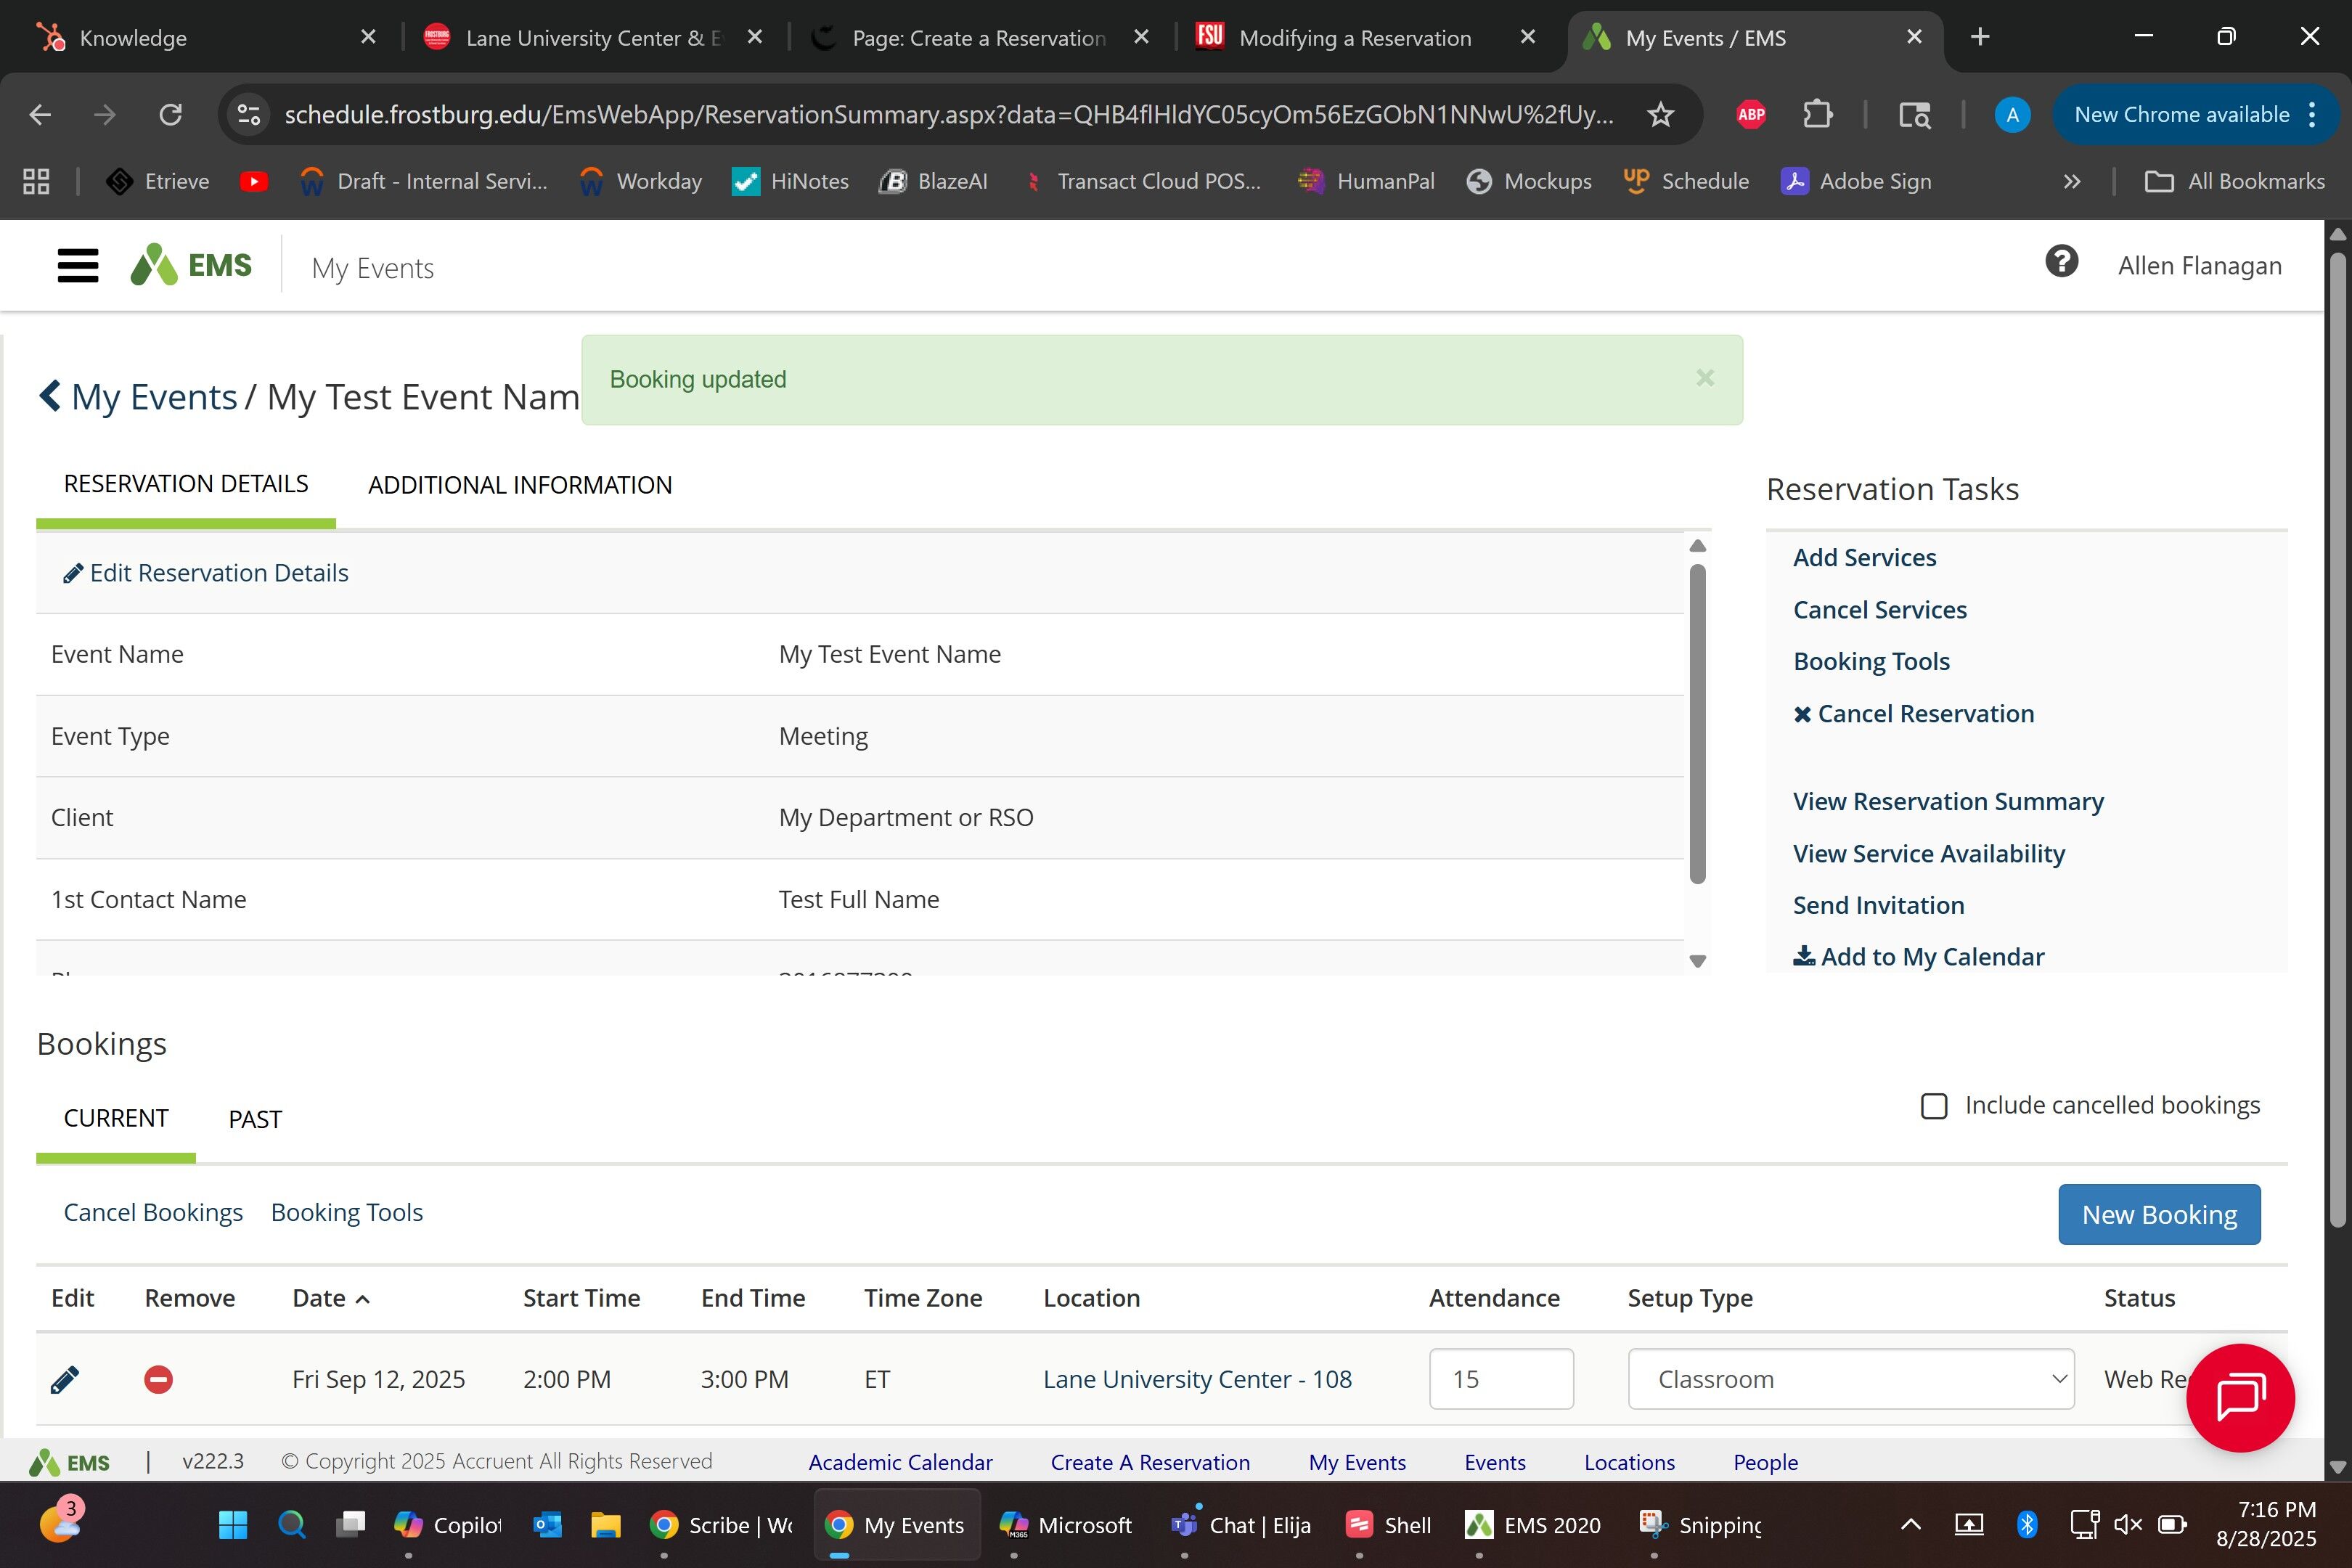
Task: Dismiss the Booking updated notification
Action: click(x=1705, y=378)
